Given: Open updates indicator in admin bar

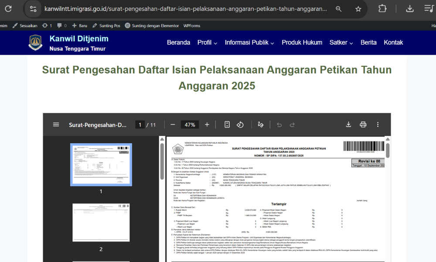Looking at the screenshot, I should pyautogui.click(x=47, y=26).
